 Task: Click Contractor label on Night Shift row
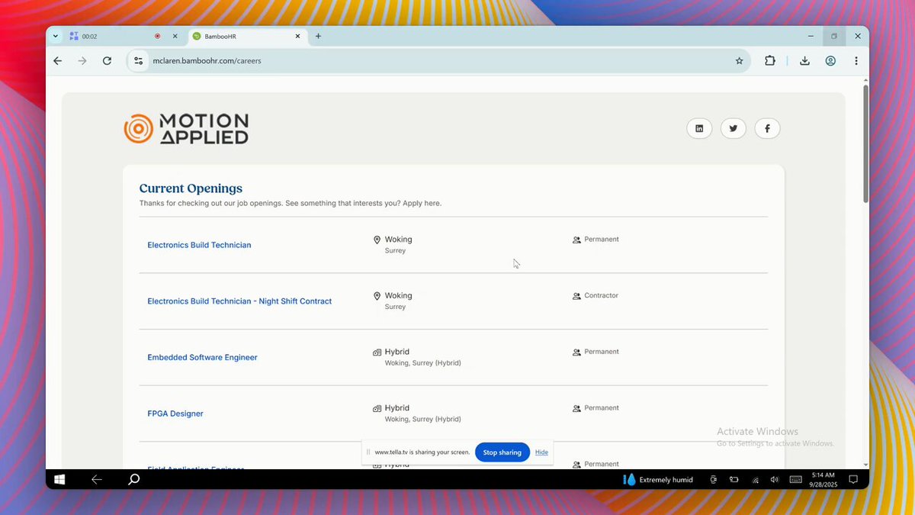(601, 295)
